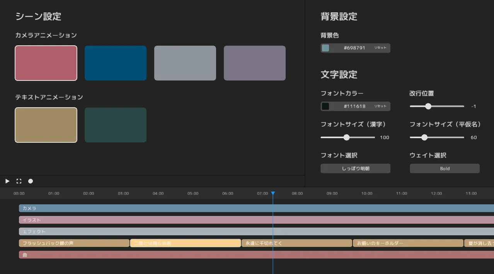Click the 改行位置 line break slider handle
The height and width of the screenshot is (274, 494).
click(x=428, y=106)
